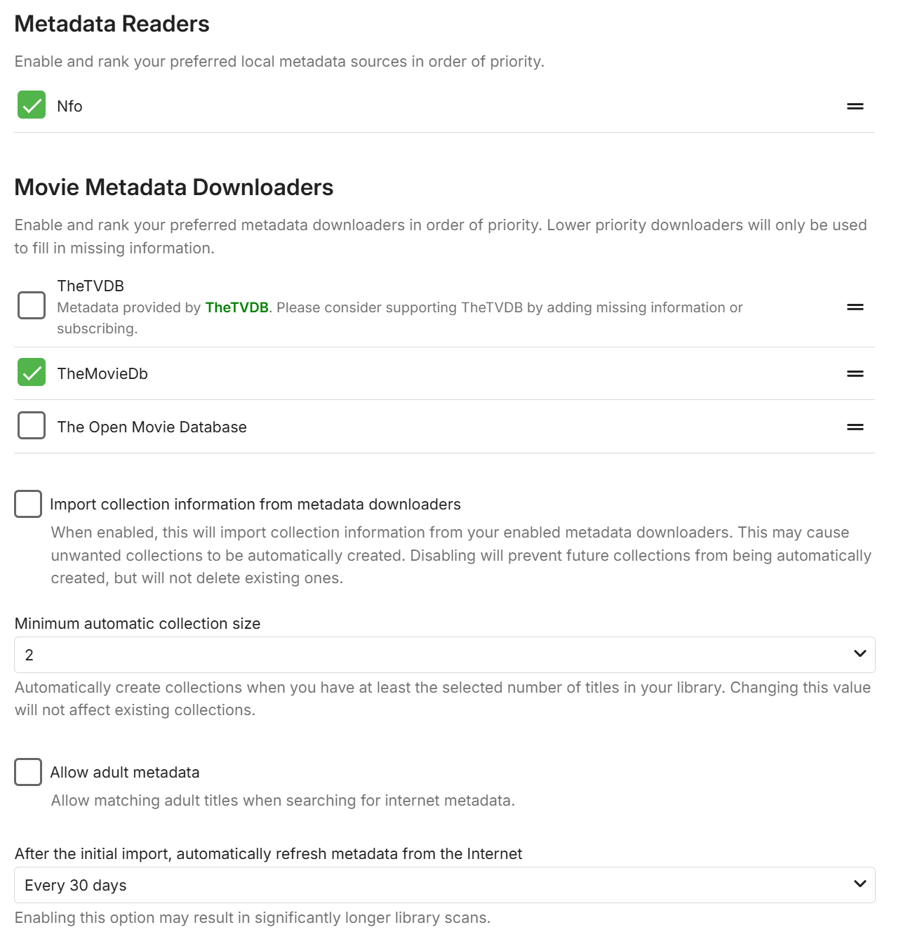This screenshot has height=932, width=908.
Task: Click the Allow adult metadata label
Action: tap(125, 773)
